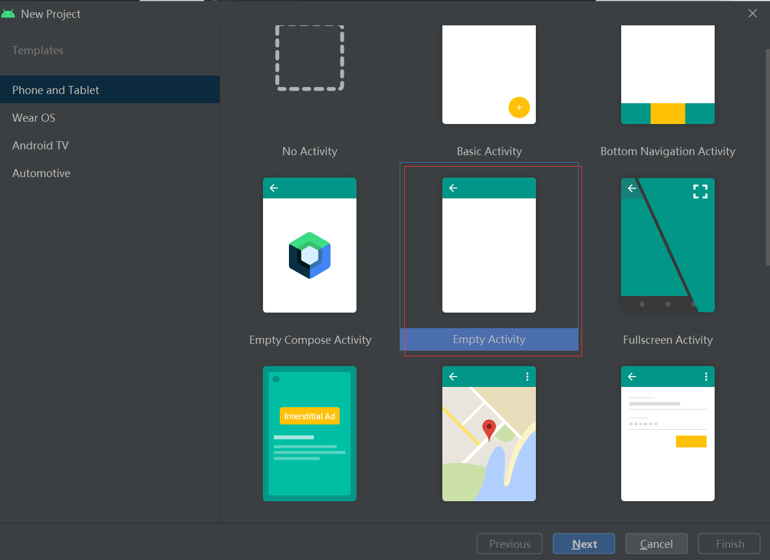Select the Login activity template thumbnail
The height and width of the screenshot is (560, 770).
click(x=668, y=434)
